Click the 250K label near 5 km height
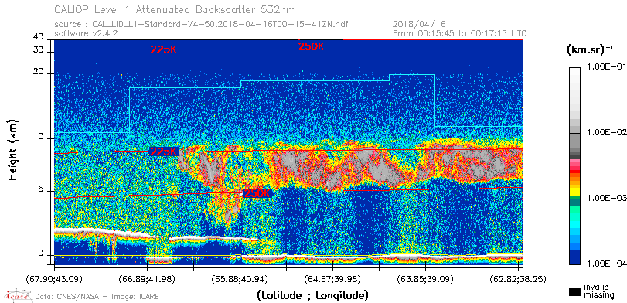Viewport: 627px width, 303px height. coord(257,193)
